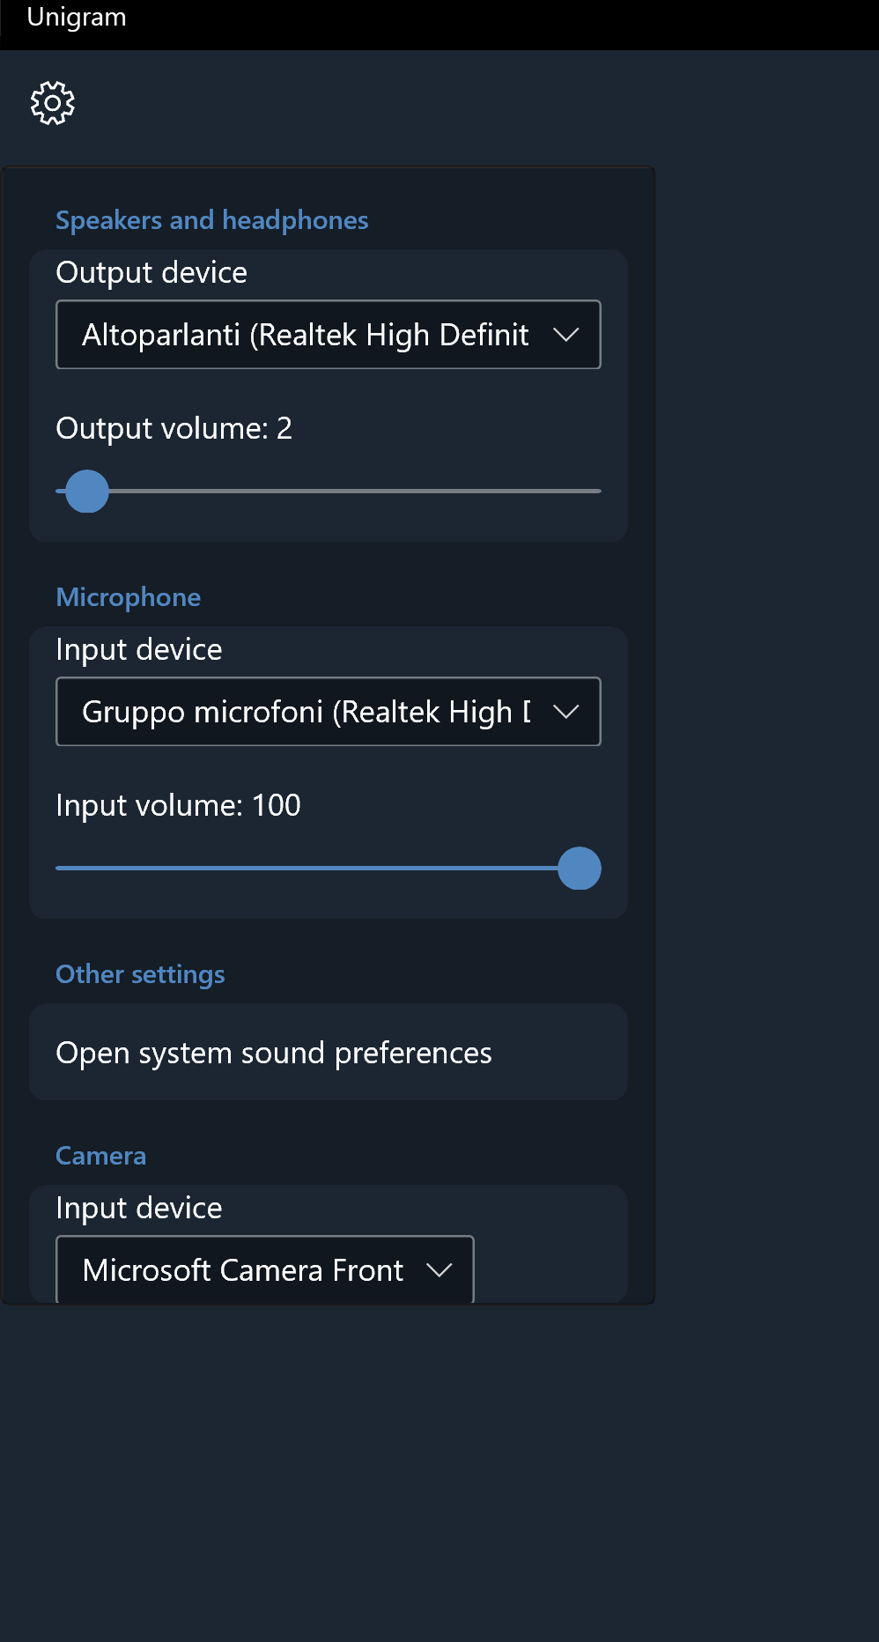
Task: Click the Input device dropdown chevron
Action: (566, 712)
